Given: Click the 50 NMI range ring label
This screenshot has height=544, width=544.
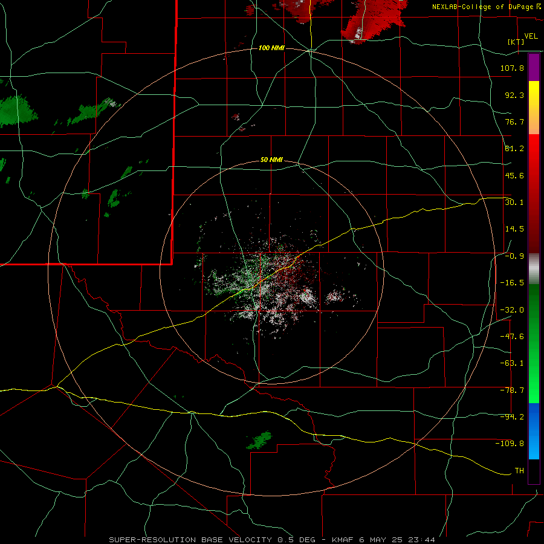Looking at the screenshot, I should (x=271, y=160).
